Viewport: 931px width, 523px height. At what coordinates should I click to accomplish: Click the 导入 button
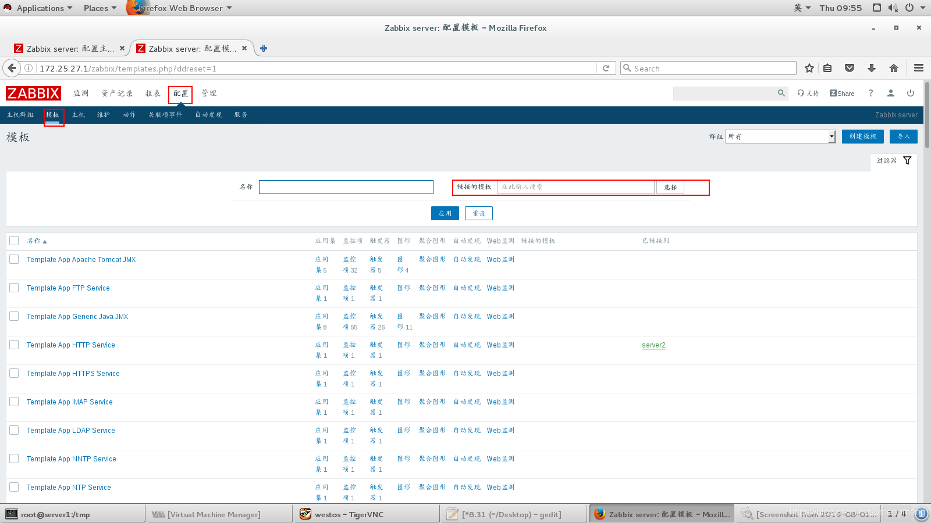click(904, 137)
